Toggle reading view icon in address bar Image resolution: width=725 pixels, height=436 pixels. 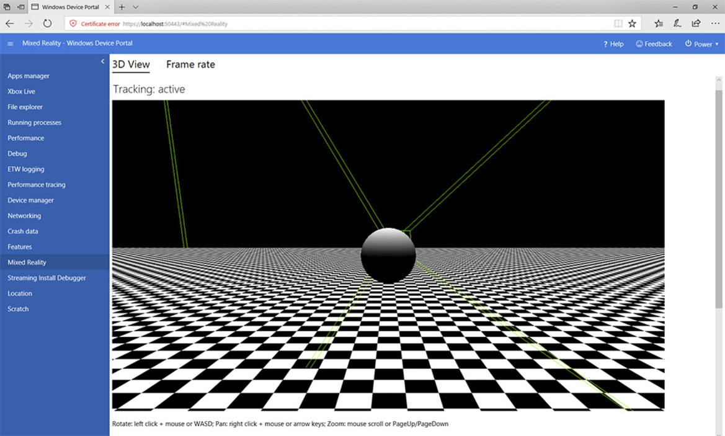pyautogui.click(x=618, y=24)
